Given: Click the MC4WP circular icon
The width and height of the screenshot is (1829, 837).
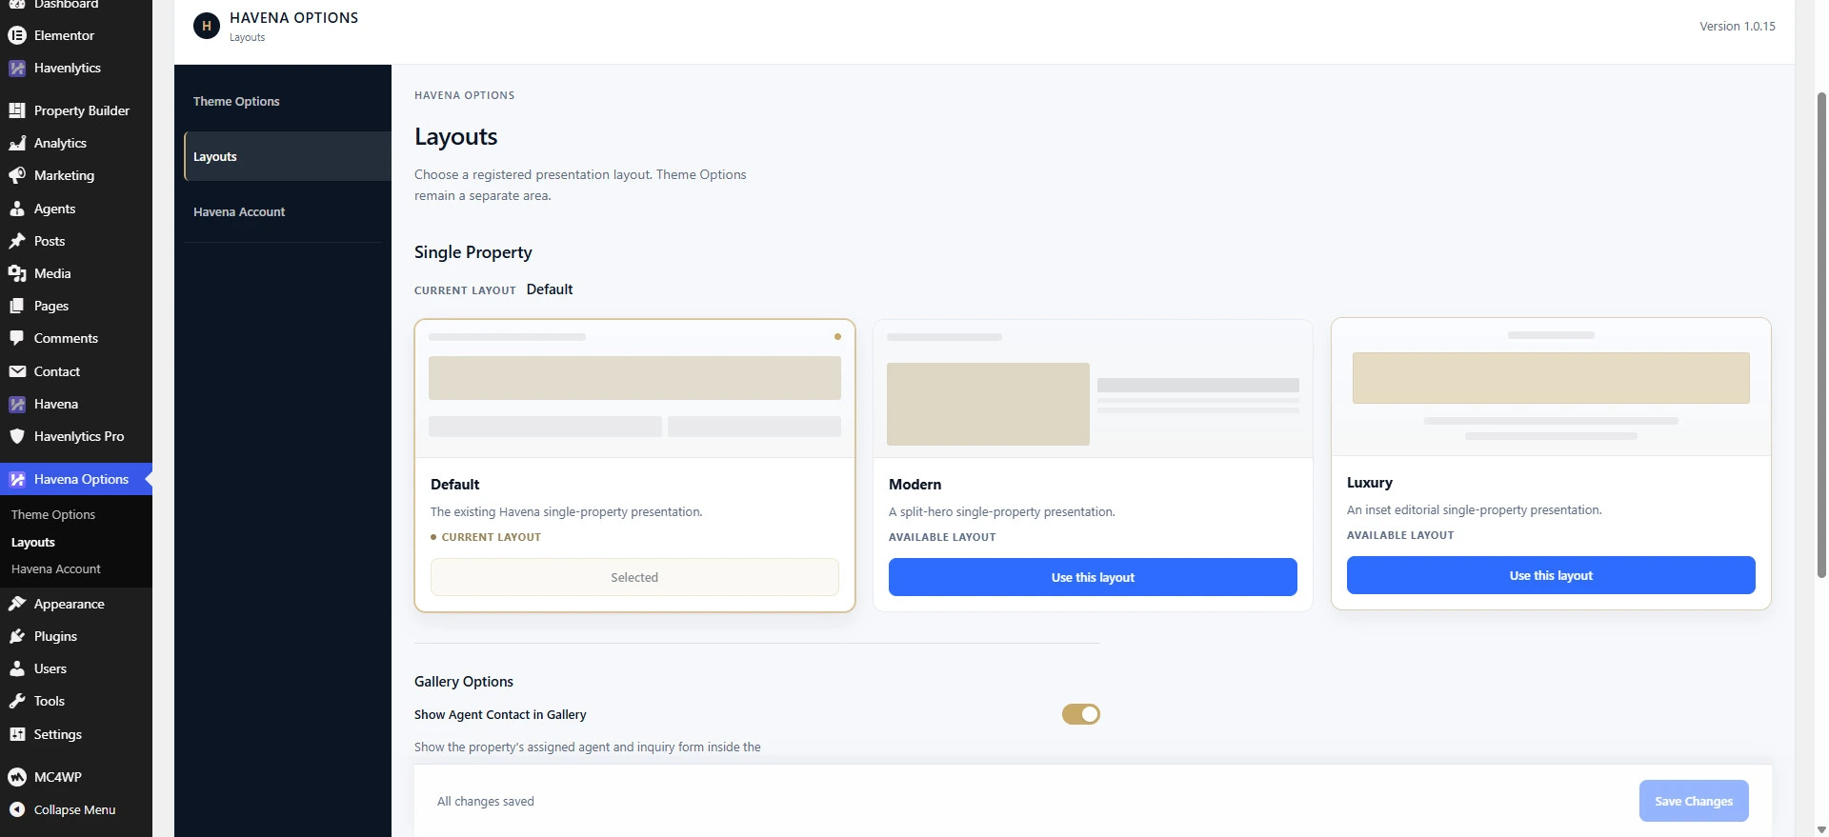Looking at the screenshot, I should tap(17, 777).
